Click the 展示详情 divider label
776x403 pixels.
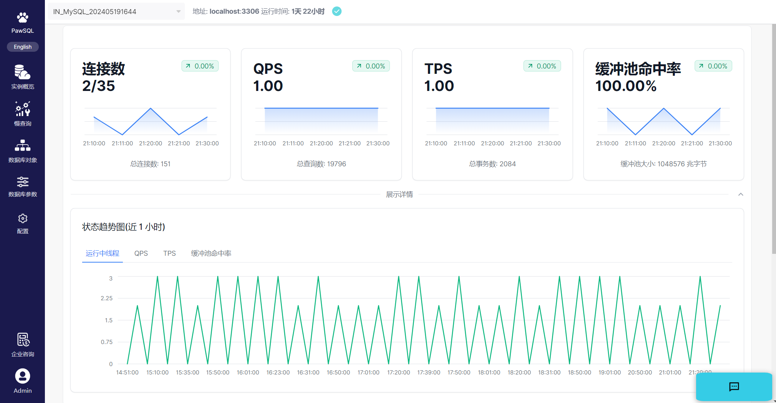[399, 194]
